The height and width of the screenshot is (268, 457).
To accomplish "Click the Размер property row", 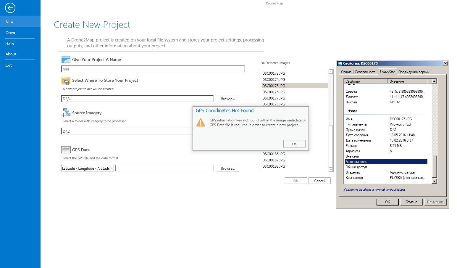I will 386,146.
